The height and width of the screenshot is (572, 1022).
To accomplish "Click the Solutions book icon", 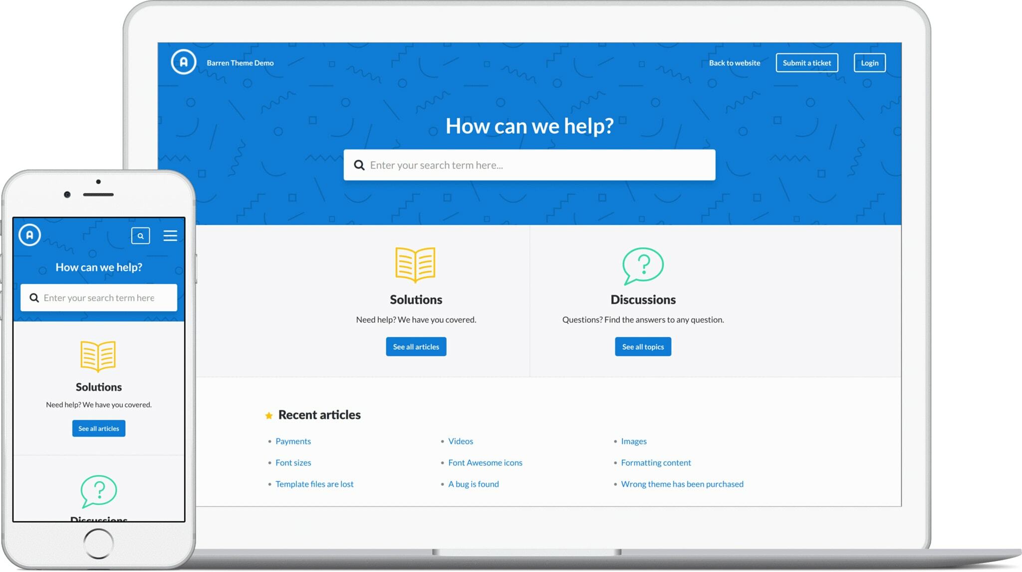I will coord(416,265).
